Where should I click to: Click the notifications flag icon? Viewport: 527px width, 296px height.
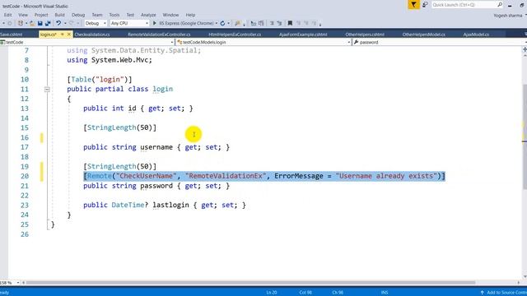point(413,5)
